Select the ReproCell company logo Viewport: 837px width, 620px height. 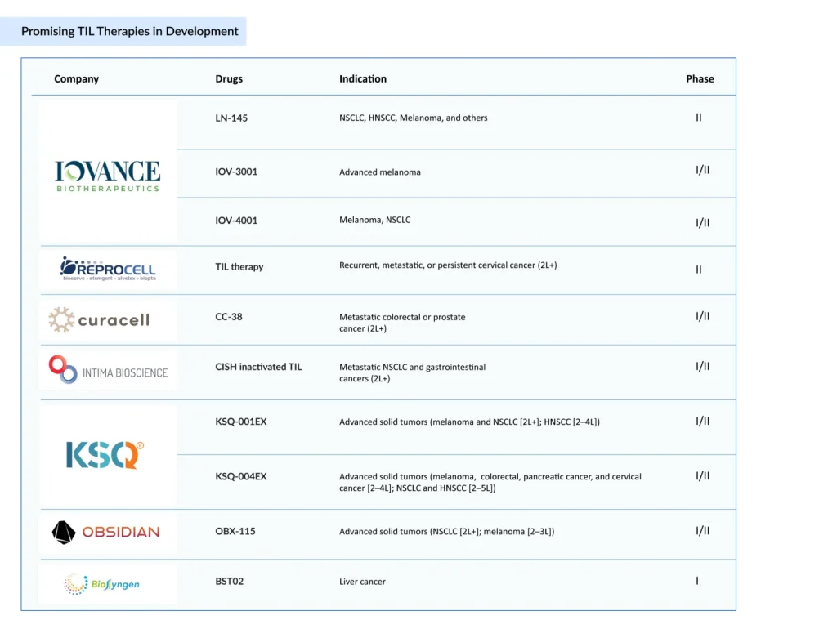[x=106, y=268]
